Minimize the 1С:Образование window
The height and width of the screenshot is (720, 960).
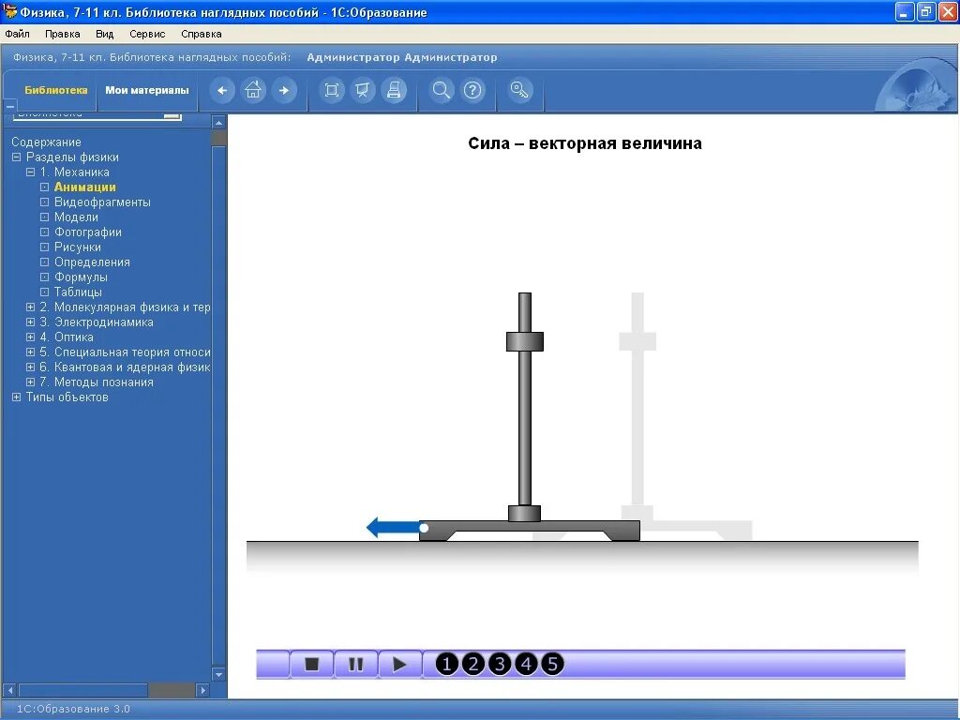coord(905,11)
